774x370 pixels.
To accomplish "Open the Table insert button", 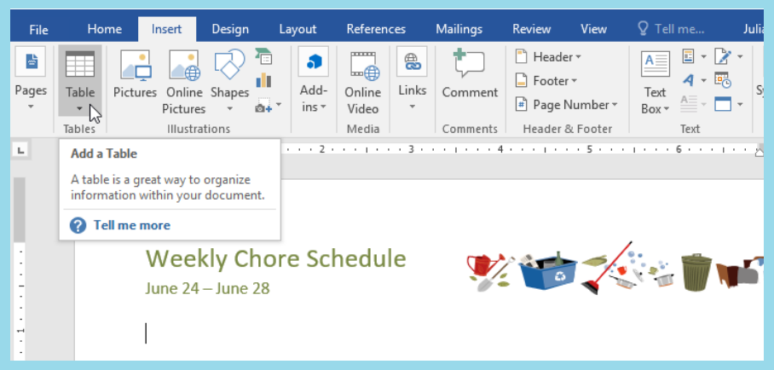I will click(80, 80).
